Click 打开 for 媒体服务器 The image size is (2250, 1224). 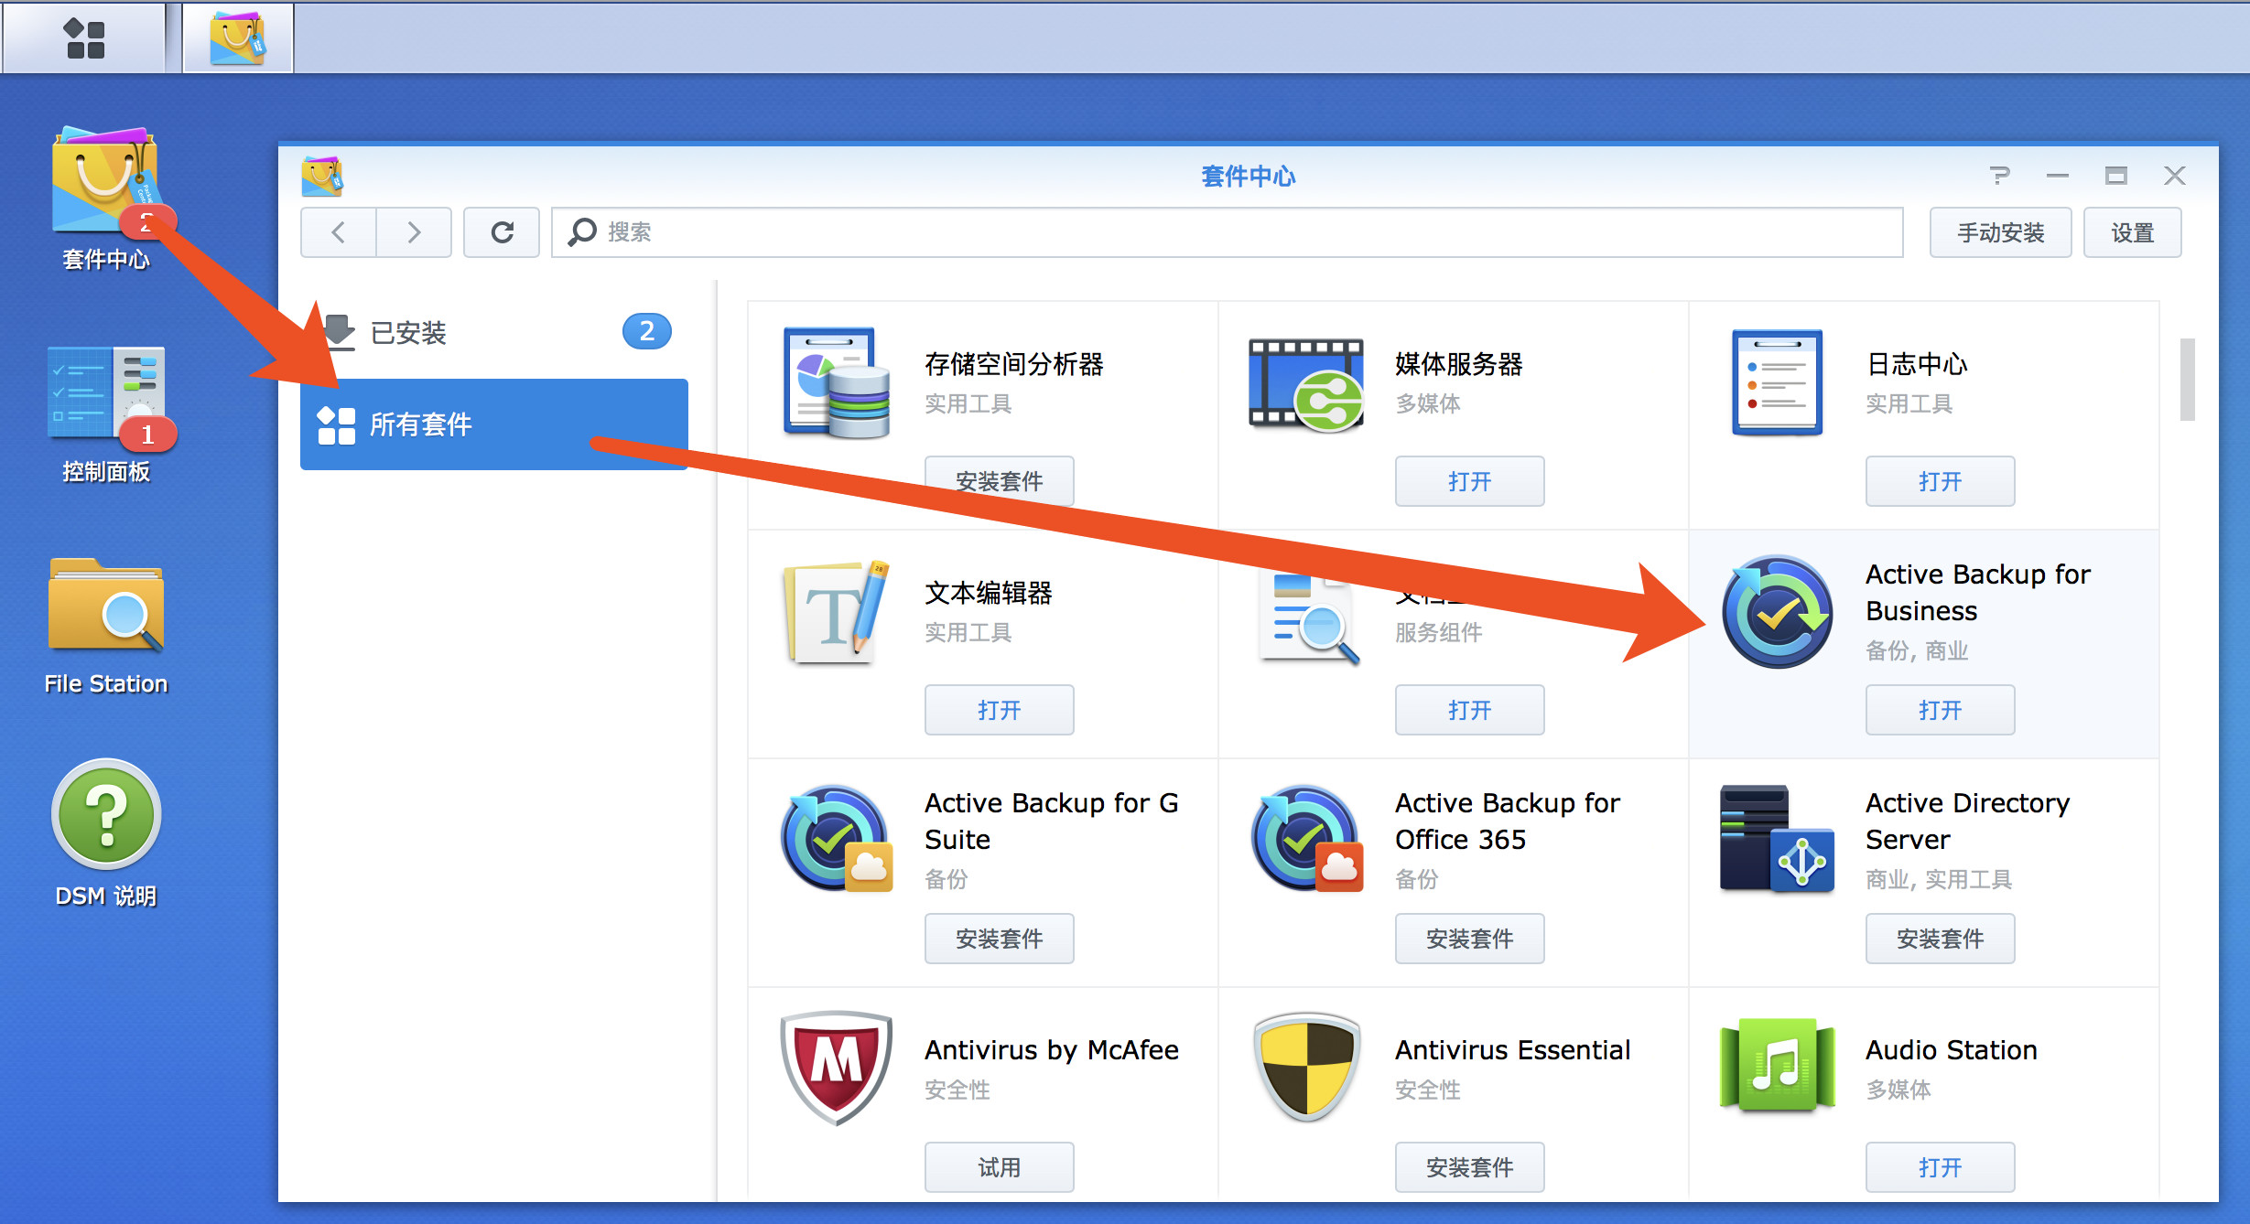click(1469, 480)
